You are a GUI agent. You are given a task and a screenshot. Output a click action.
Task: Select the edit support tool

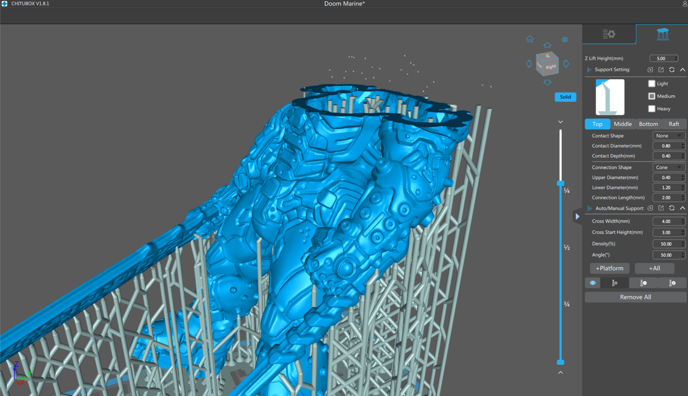(x=672, y=283)
